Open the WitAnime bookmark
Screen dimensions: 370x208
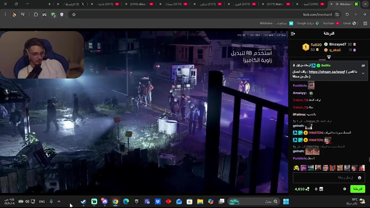coord(276,23)
